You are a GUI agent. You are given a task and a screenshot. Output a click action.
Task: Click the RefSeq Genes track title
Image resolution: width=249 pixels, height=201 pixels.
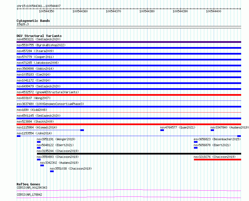(x=28, y=184)
